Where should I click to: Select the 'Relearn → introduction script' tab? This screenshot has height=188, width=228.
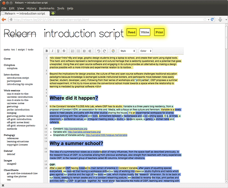pyautogui.click(x=25, y=13)
